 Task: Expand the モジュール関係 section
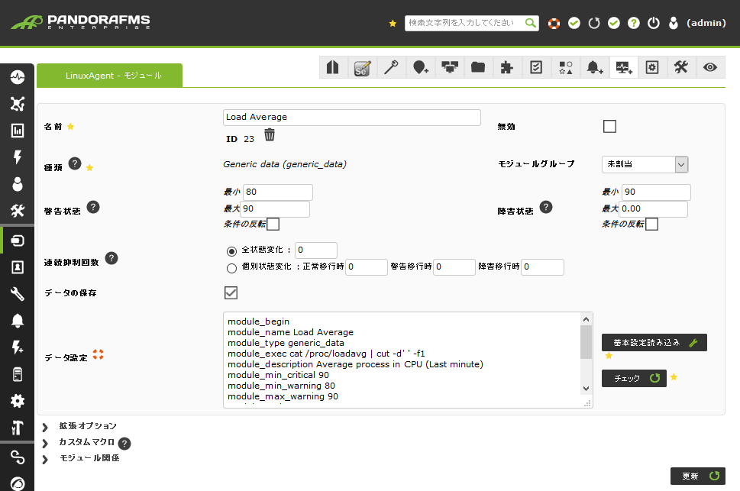45,460
